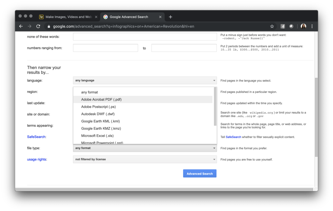Choose 'any format' from the list
This screenshot has width=333, height=211.
(x=143, y=92)
